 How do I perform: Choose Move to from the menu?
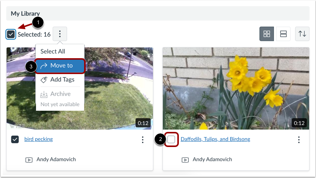(60, 66)
